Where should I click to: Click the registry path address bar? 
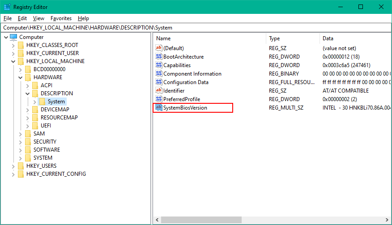196,28
